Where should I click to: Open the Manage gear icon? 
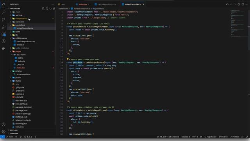tap(4, 132)
